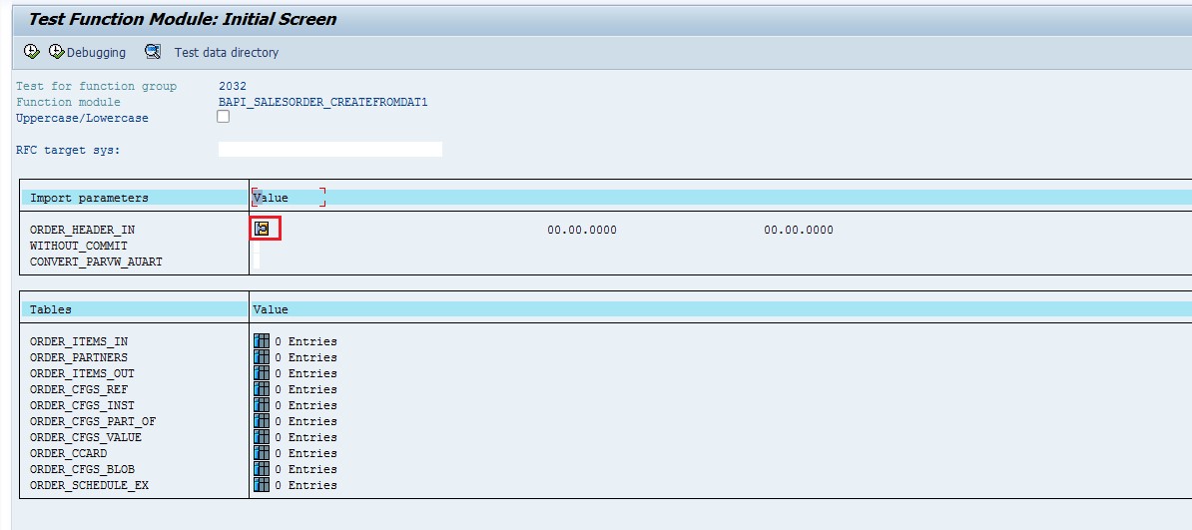Open the ORDER_CFGS_BLOB table icon
This screenshot has height=530, width=1192.
(x=262, y=469)
